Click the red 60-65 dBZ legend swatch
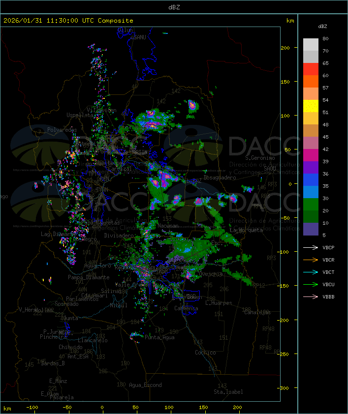 (311, 69)
